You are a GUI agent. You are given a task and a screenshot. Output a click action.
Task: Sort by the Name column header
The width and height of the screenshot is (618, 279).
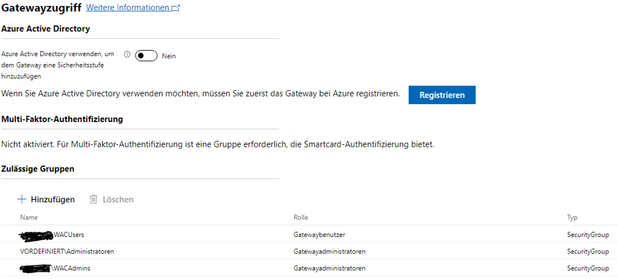[29, 218]
